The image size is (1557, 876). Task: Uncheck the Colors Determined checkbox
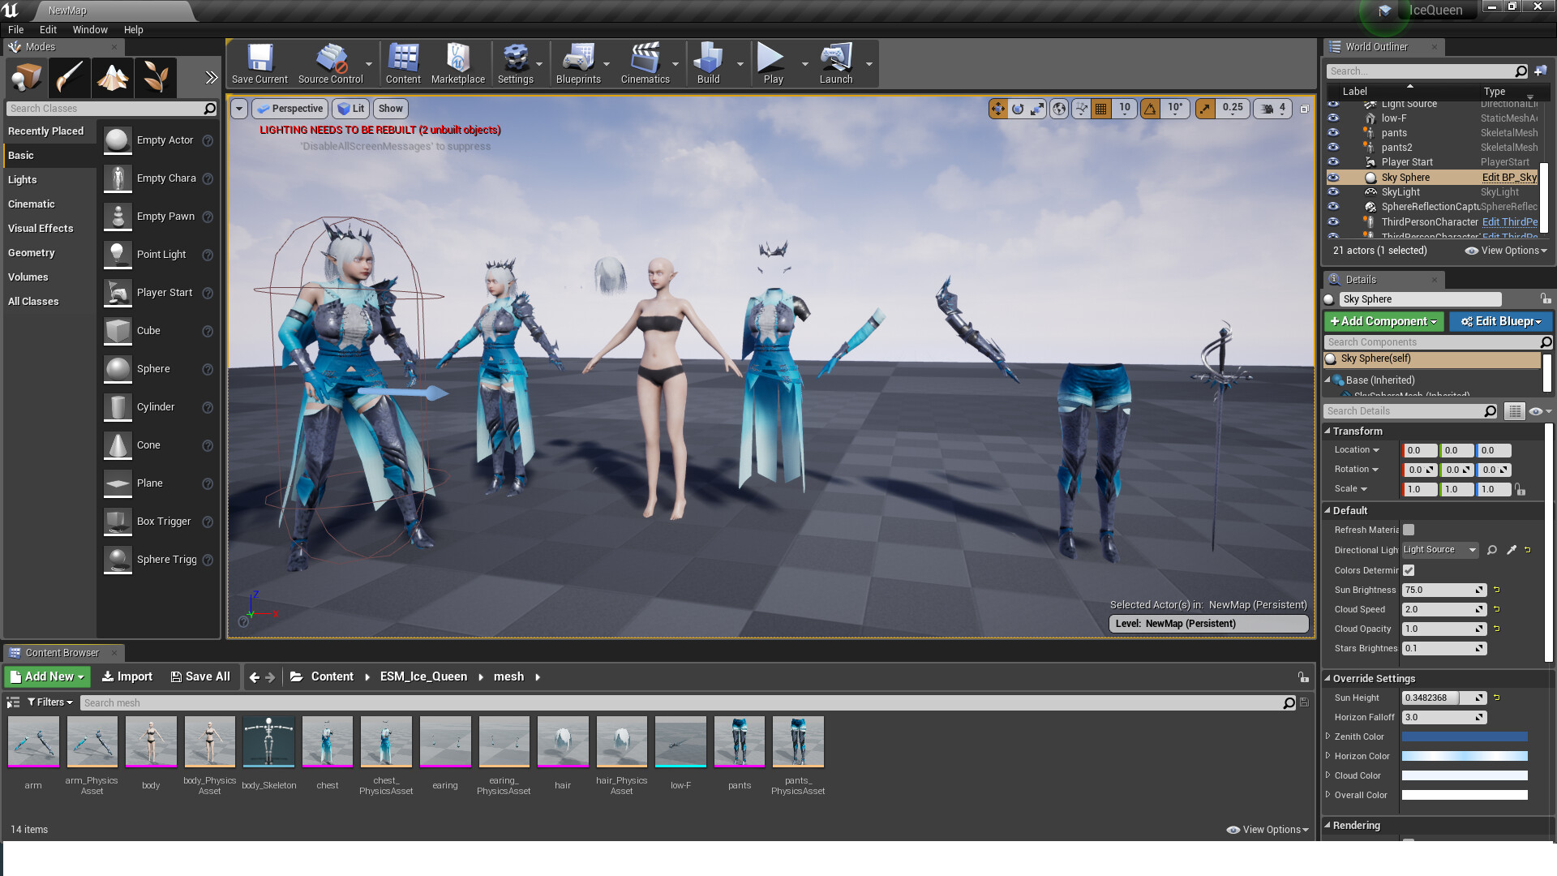(x=1408, y=570)
